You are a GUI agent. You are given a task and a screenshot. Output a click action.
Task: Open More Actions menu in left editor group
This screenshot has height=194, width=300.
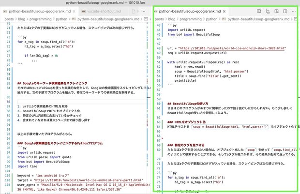coord(143,11)
